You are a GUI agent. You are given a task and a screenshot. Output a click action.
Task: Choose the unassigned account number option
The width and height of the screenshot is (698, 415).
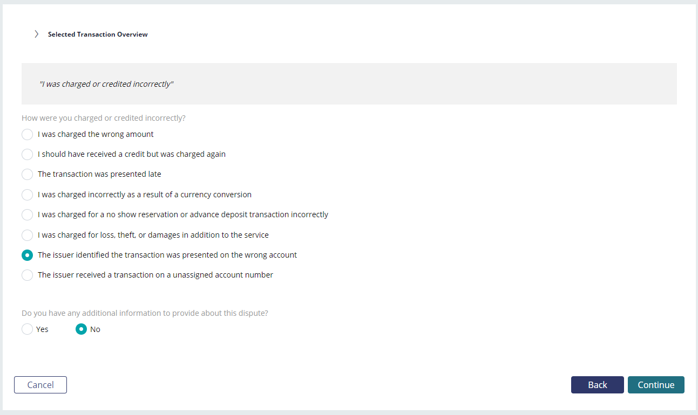[x=27, y=275]
